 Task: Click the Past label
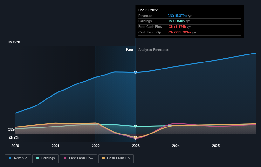coord(129,50)
